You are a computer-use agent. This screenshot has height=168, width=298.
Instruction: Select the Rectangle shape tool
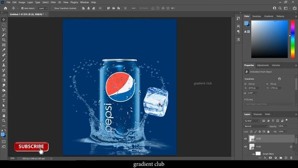4,111
